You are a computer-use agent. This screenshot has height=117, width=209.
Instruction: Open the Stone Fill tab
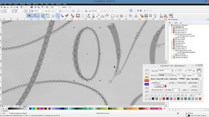pyautogui.click(x=160, y=79)
